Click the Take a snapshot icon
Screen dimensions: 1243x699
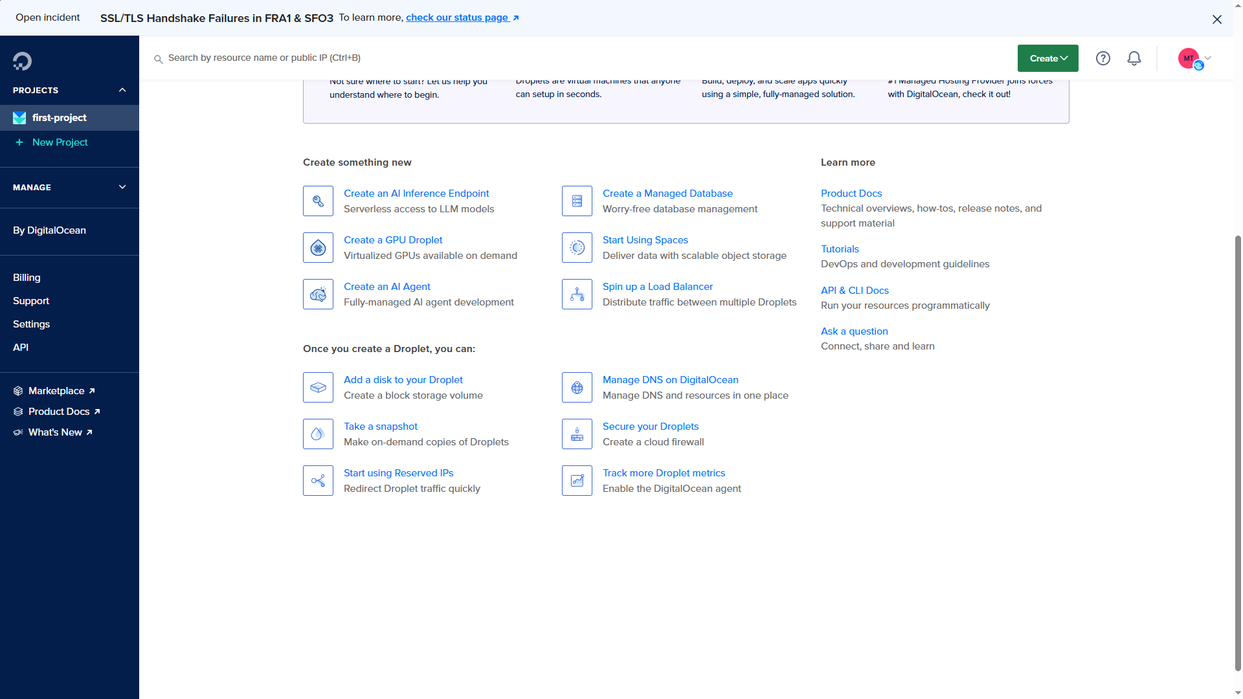pos(318,434)
